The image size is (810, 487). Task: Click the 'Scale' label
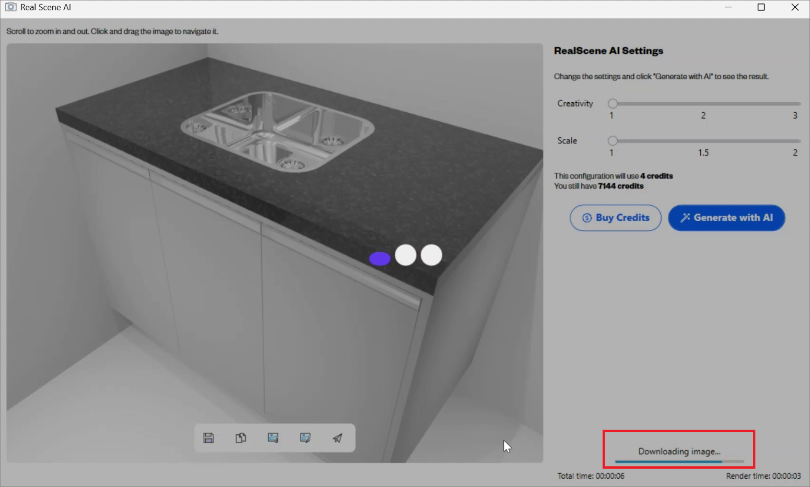567,141
